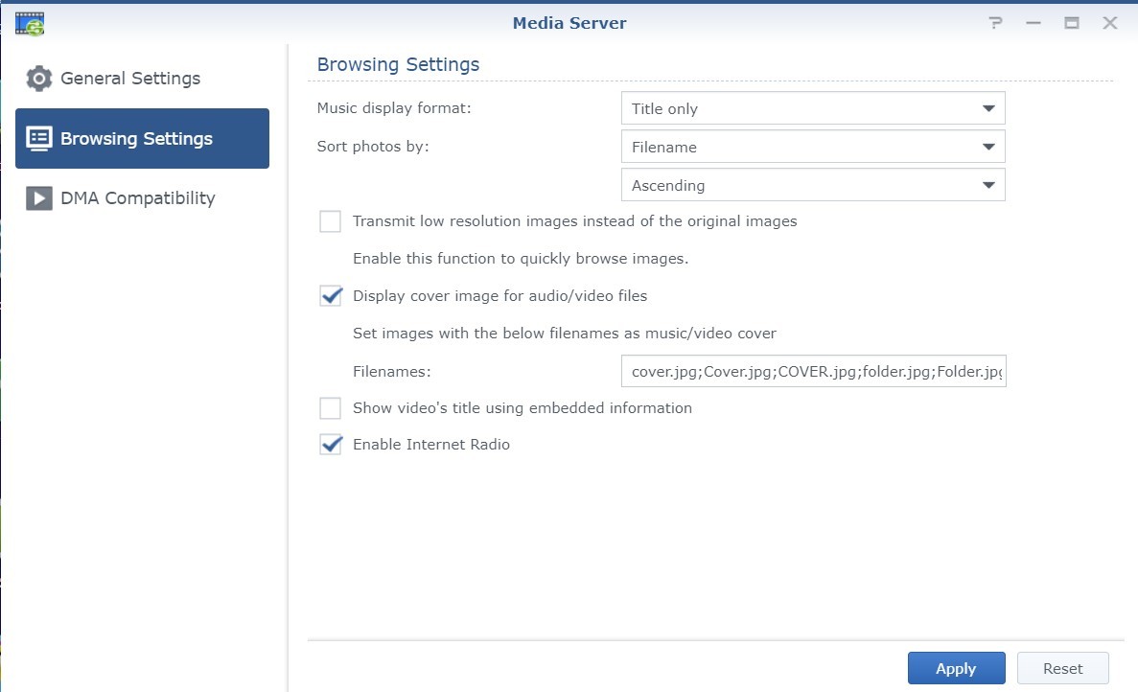
Task: Disable cover image display for audio/video files
Action: (x=330, y=296)
